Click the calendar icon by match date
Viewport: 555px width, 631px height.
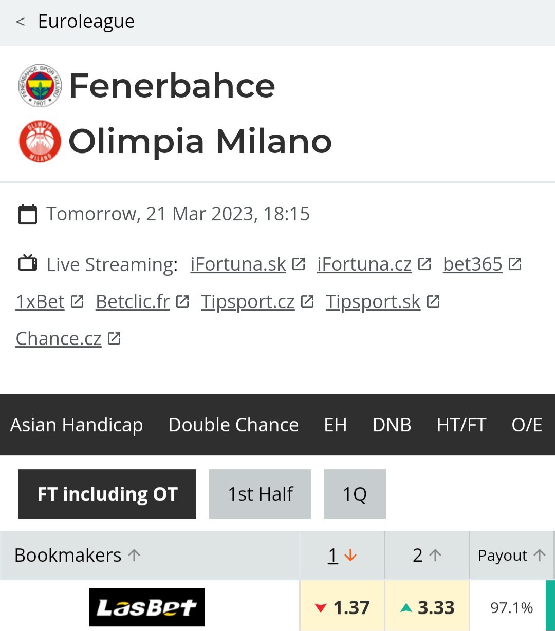(28, 214)
